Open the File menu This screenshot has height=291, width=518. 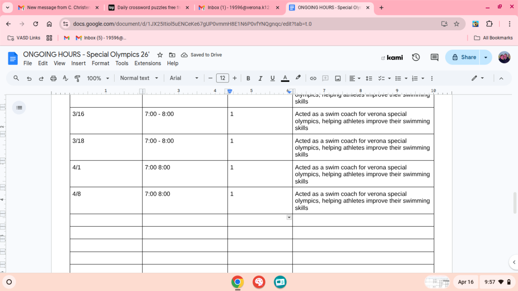point(28,63)
